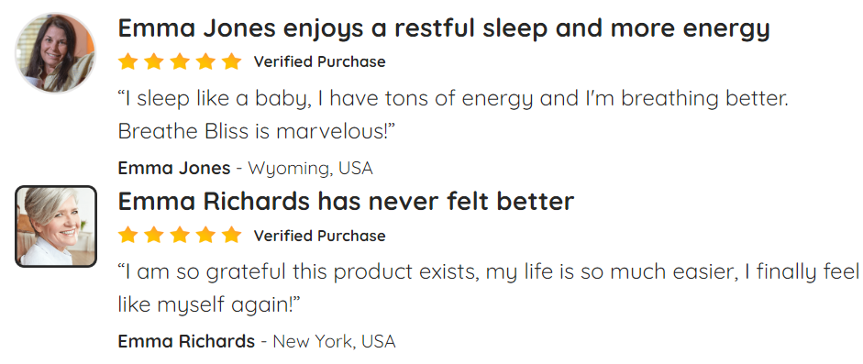Click the fifth star in Emma Richards's rating

tap(232, 236)
